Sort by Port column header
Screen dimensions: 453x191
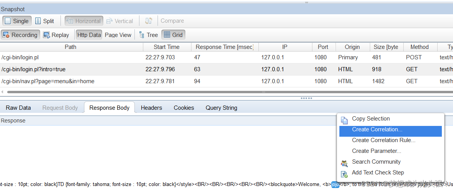pyautogui.click(x=324, y=47)
